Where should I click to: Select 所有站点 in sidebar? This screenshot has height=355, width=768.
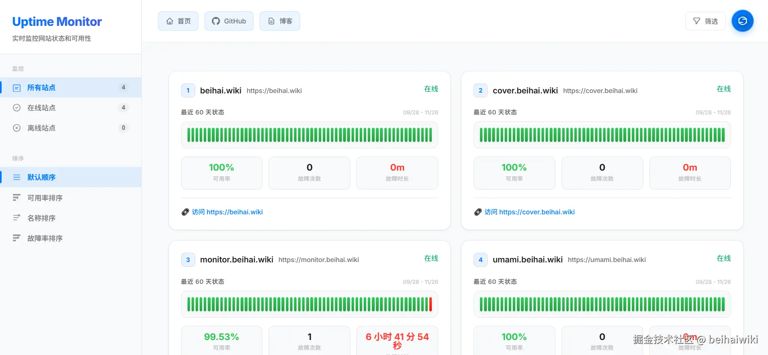click(x=71, y=87)
